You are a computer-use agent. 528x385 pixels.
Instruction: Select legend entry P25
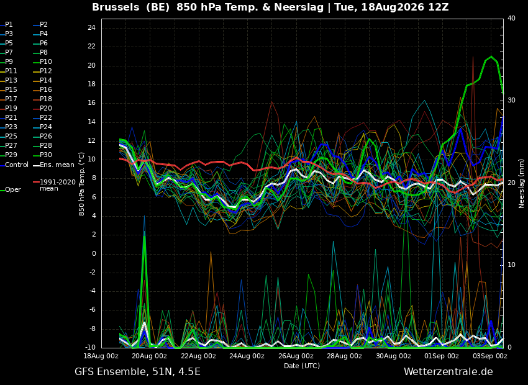[11, 136]
